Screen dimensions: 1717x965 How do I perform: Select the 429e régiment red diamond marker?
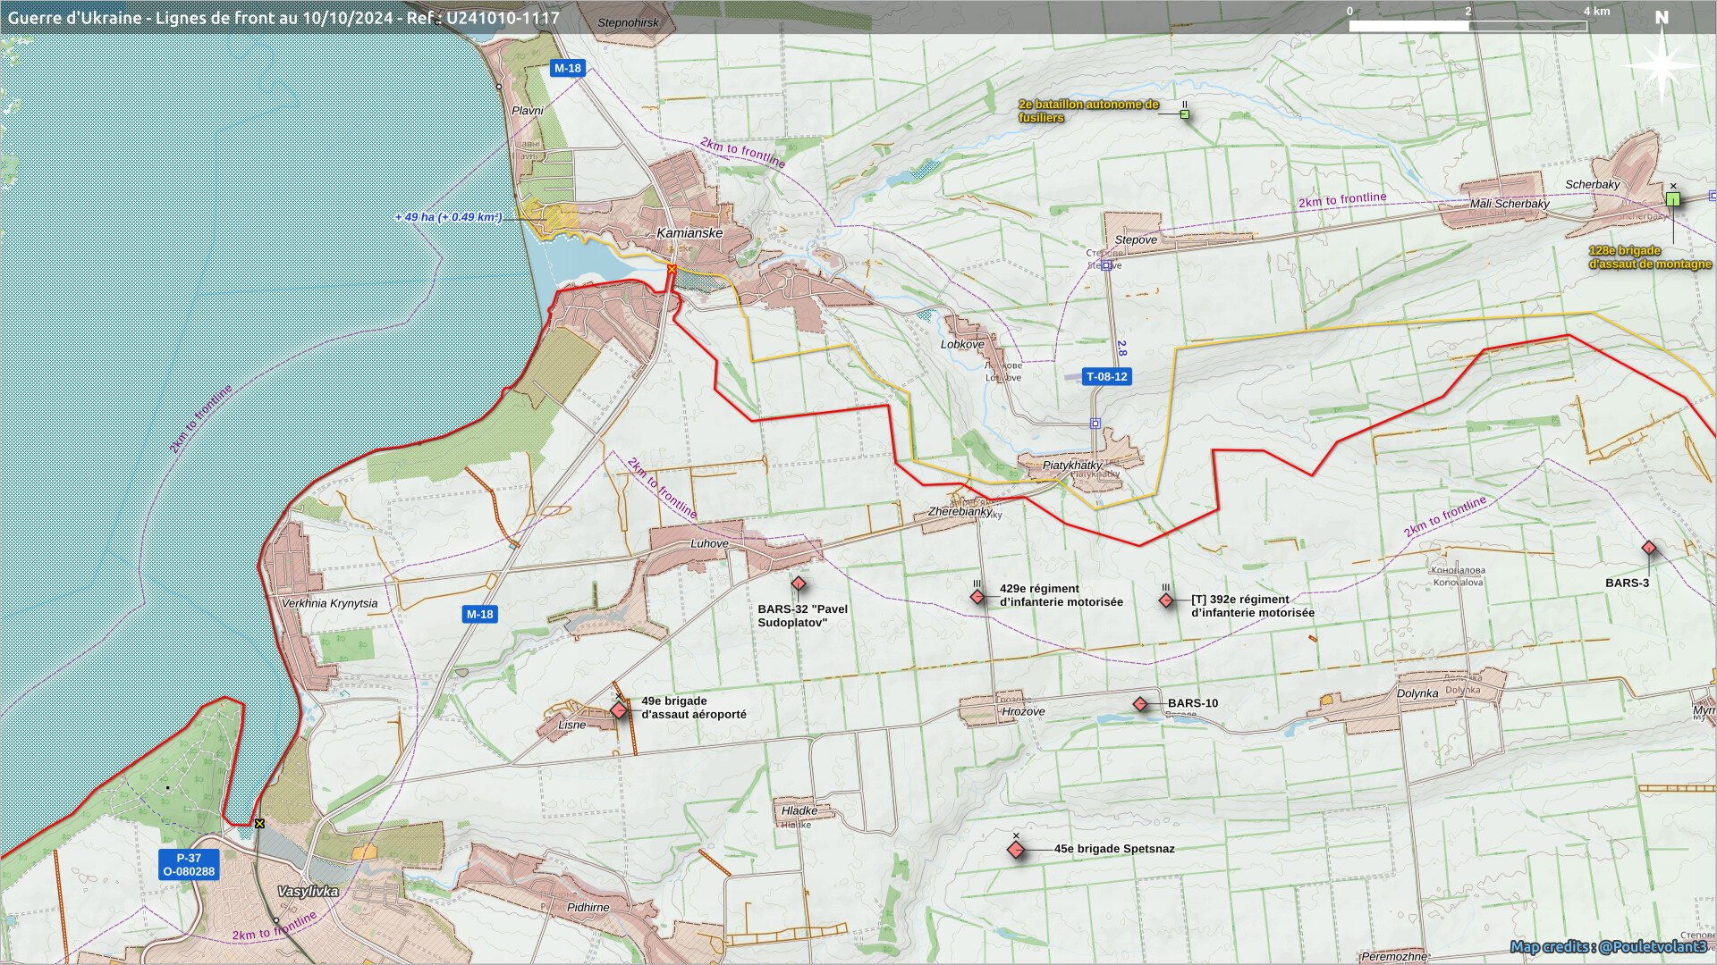[x=977, y=596]
